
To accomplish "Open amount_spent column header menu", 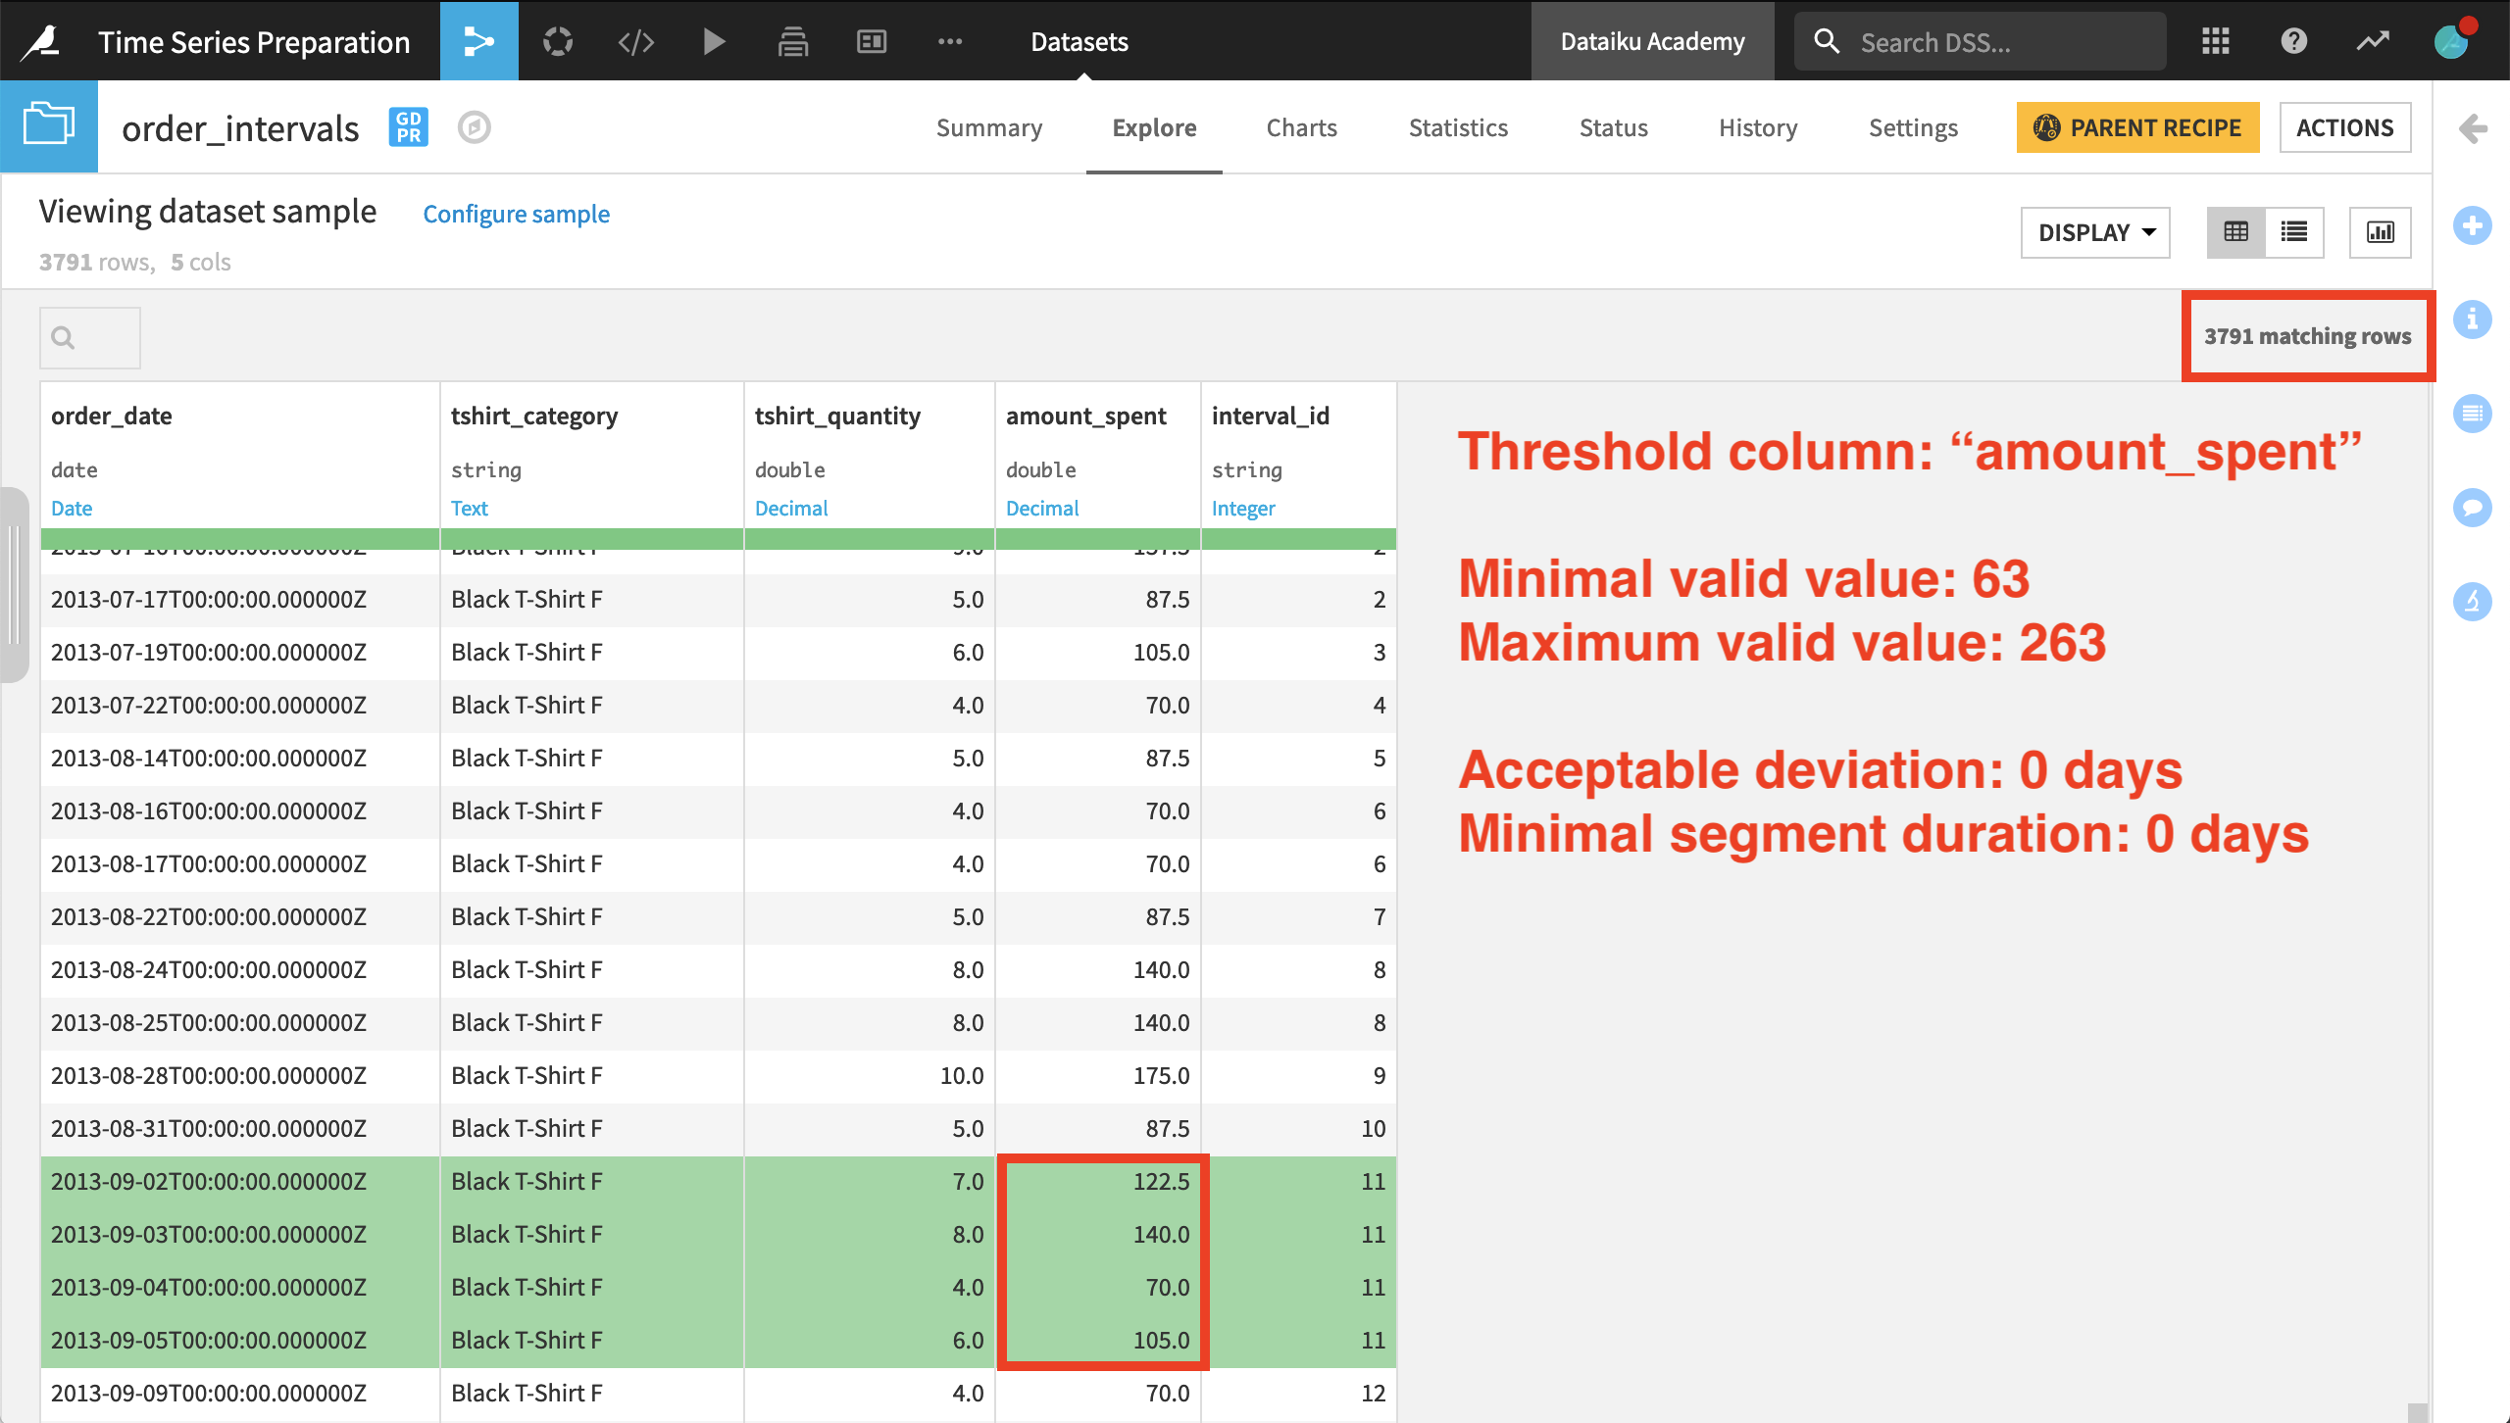I will pyautogui.click(x=1085, y=417).
